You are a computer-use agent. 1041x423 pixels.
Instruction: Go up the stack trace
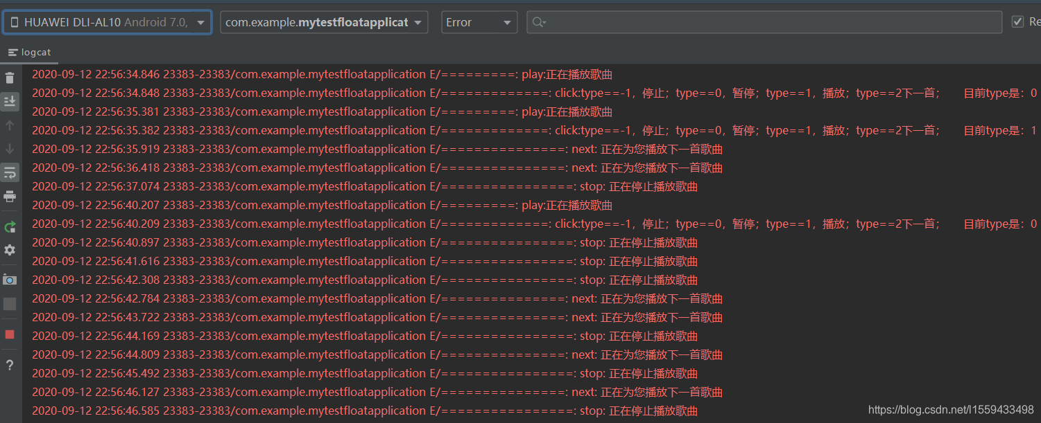pyautogui.click(x=10, y=125)
